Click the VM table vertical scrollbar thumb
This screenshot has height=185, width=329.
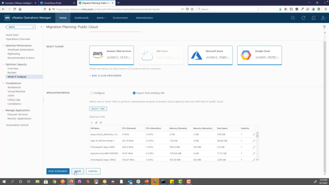coord(257,136)
